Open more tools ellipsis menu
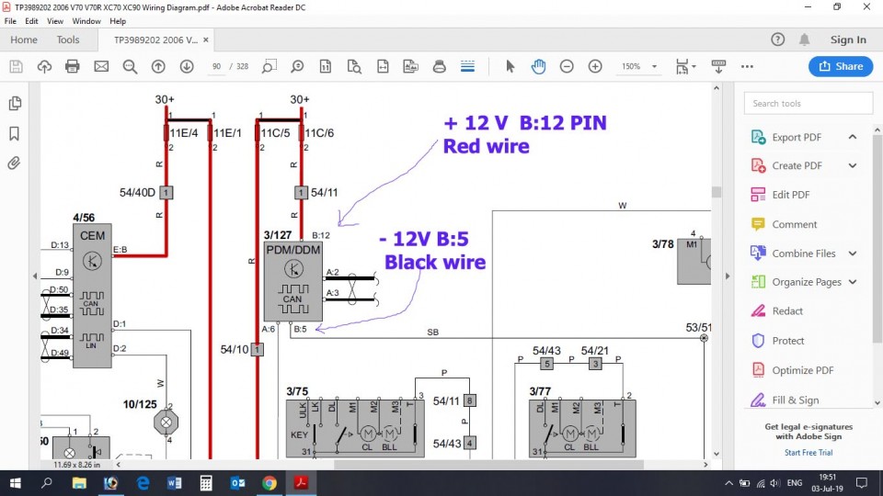Screen dimensions: 883x496 point(747,66)
